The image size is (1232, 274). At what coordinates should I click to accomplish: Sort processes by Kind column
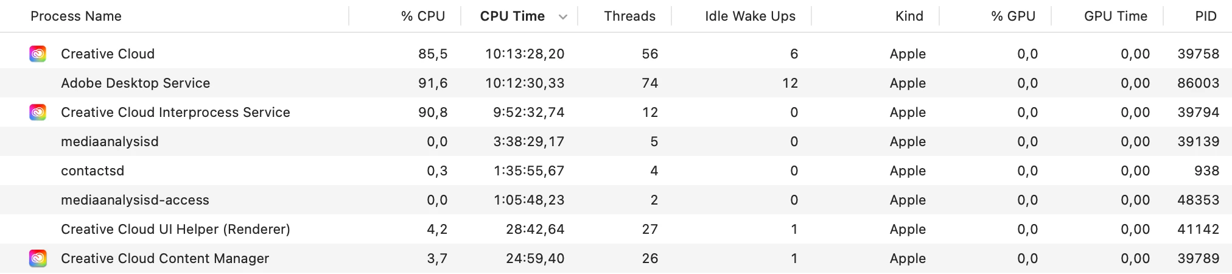[909, 16]
